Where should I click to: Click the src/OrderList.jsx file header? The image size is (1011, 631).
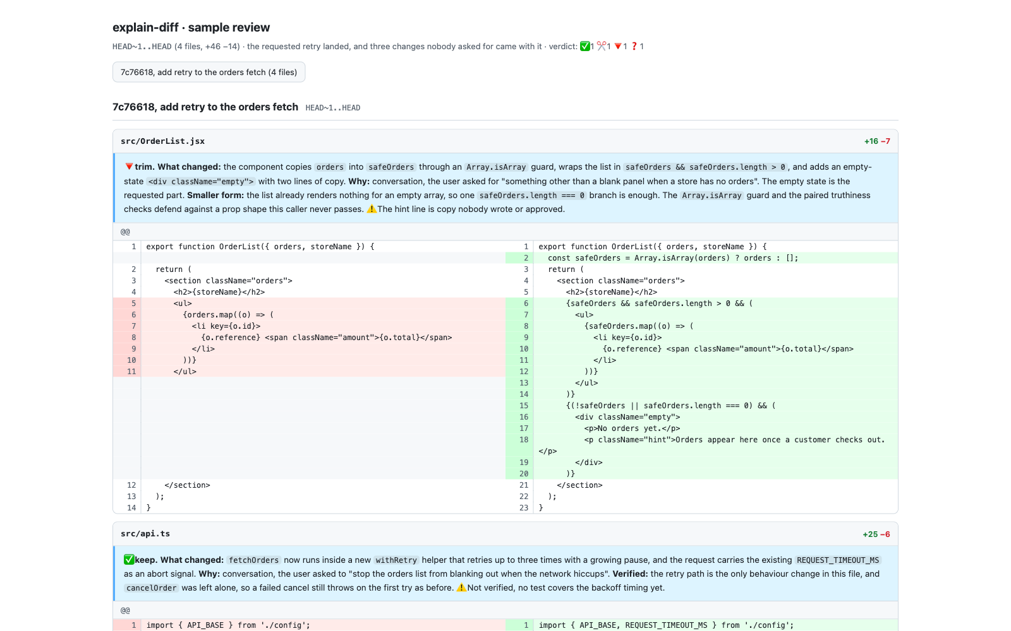[x=505, y=141]
